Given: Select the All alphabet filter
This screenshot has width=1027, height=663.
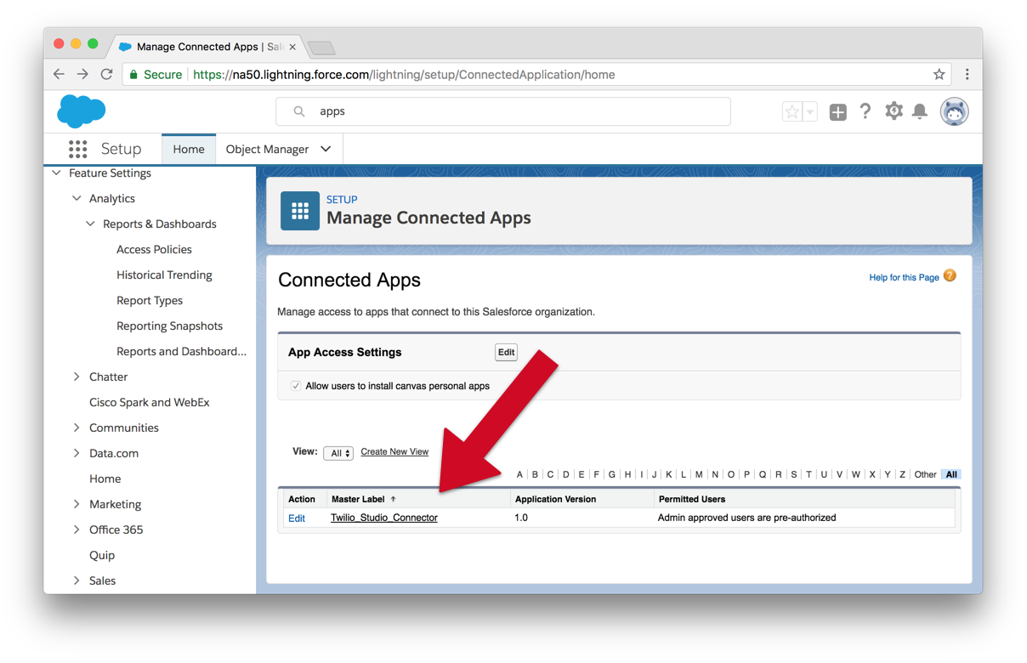Looking at the screenshot, I should point(951,475).
